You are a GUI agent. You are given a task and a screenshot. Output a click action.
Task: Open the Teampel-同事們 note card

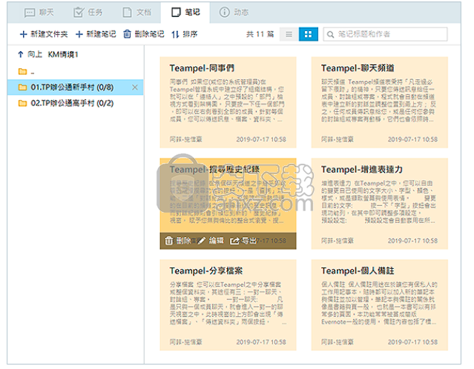pos(228,102)
